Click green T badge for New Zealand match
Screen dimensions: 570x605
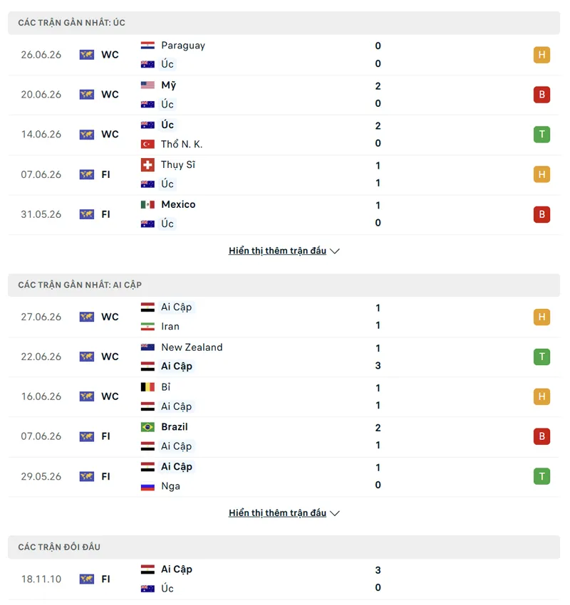(541, 357)
